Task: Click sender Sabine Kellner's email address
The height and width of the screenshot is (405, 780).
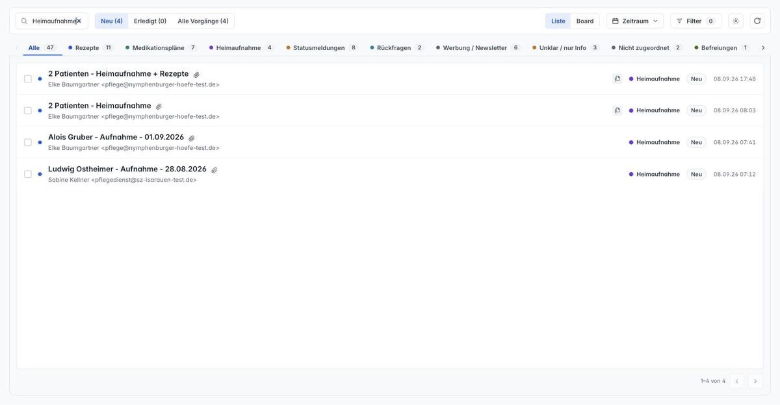Action: 144,180
